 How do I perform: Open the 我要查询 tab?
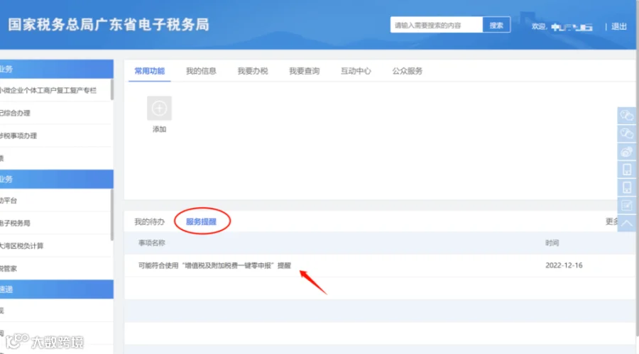[304, 71]
